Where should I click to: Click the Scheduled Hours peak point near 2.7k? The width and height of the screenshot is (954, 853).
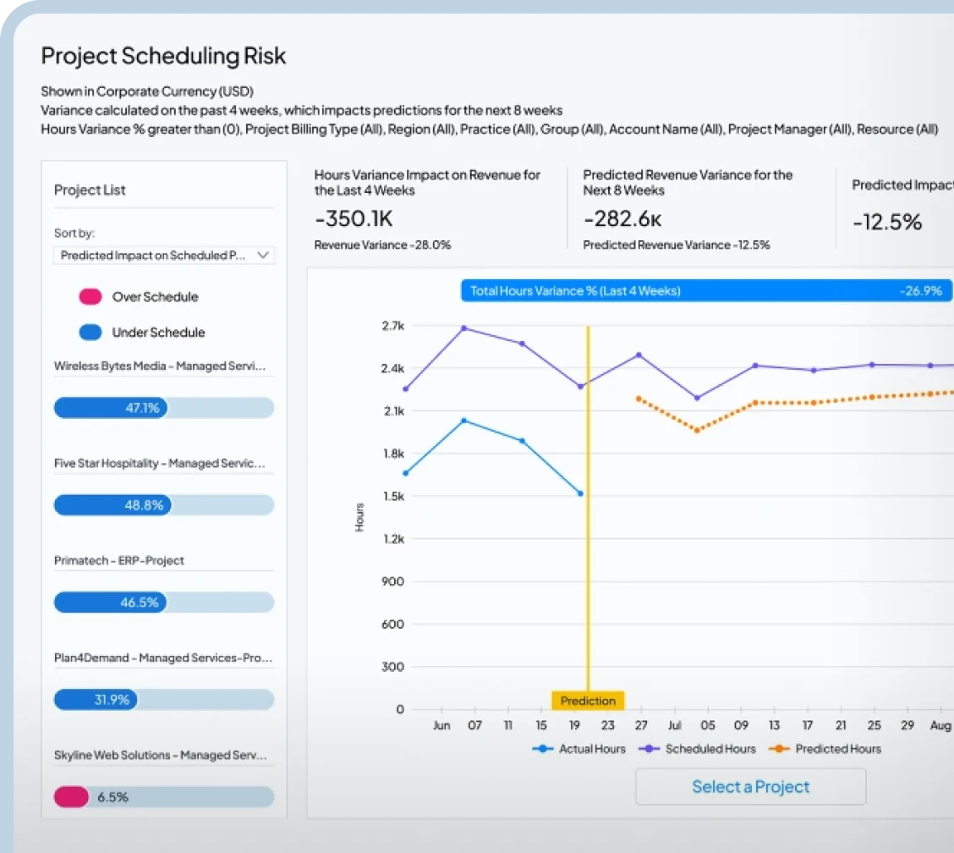tap(463, 327)
